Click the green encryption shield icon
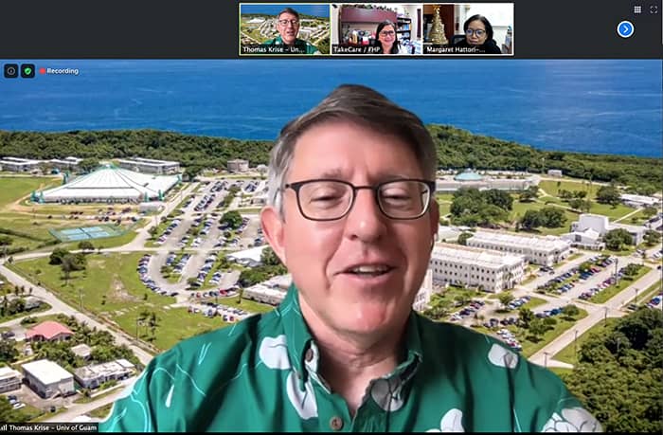663x435 pixels. pos(27,71)
